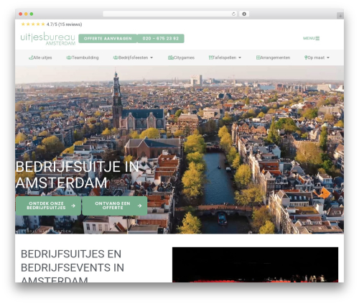
Task: Click the Arrangementen list icon
Action: 258,57
